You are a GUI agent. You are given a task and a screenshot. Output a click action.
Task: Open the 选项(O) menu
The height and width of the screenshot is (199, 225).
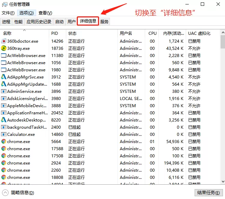26,13
